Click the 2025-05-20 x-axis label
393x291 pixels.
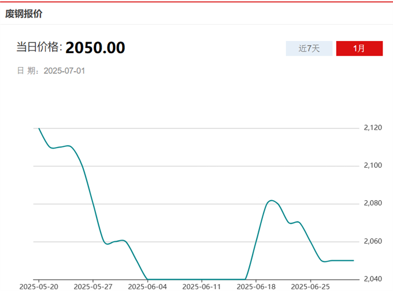pos(38,286)
